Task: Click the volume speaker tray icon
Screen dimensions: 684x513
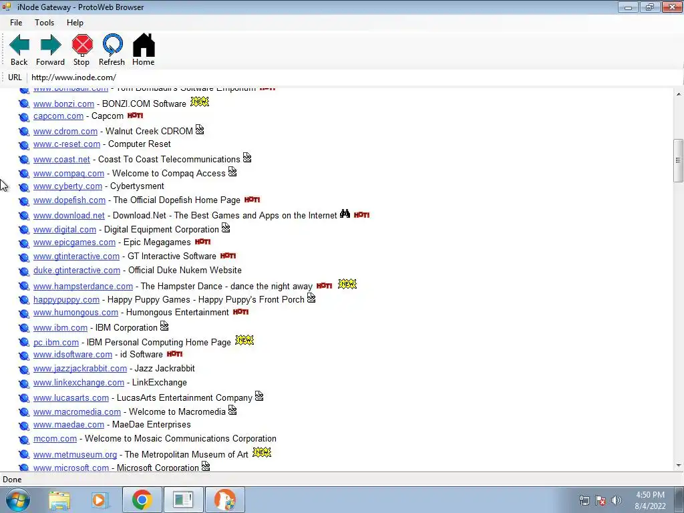Action: (x=617, y=500)
